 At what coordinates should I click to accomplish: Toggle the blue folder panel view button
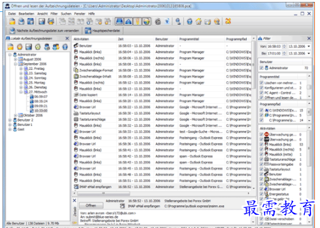[119, 21]
